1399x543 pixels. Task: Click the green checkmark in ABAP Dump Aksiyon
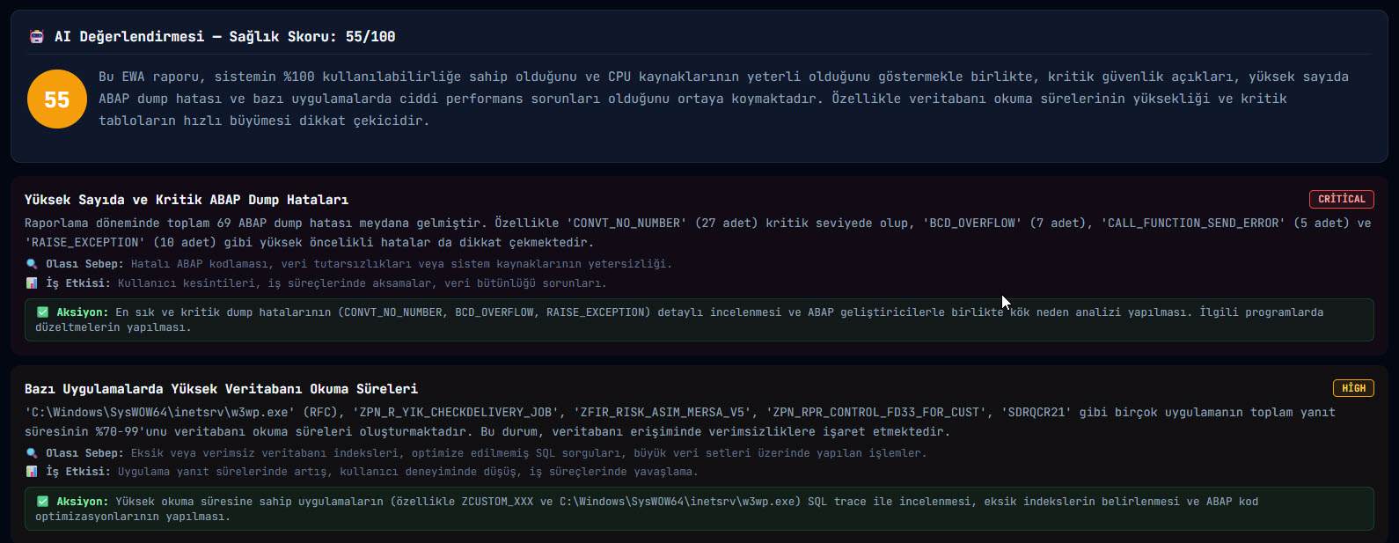coord(42,312)
